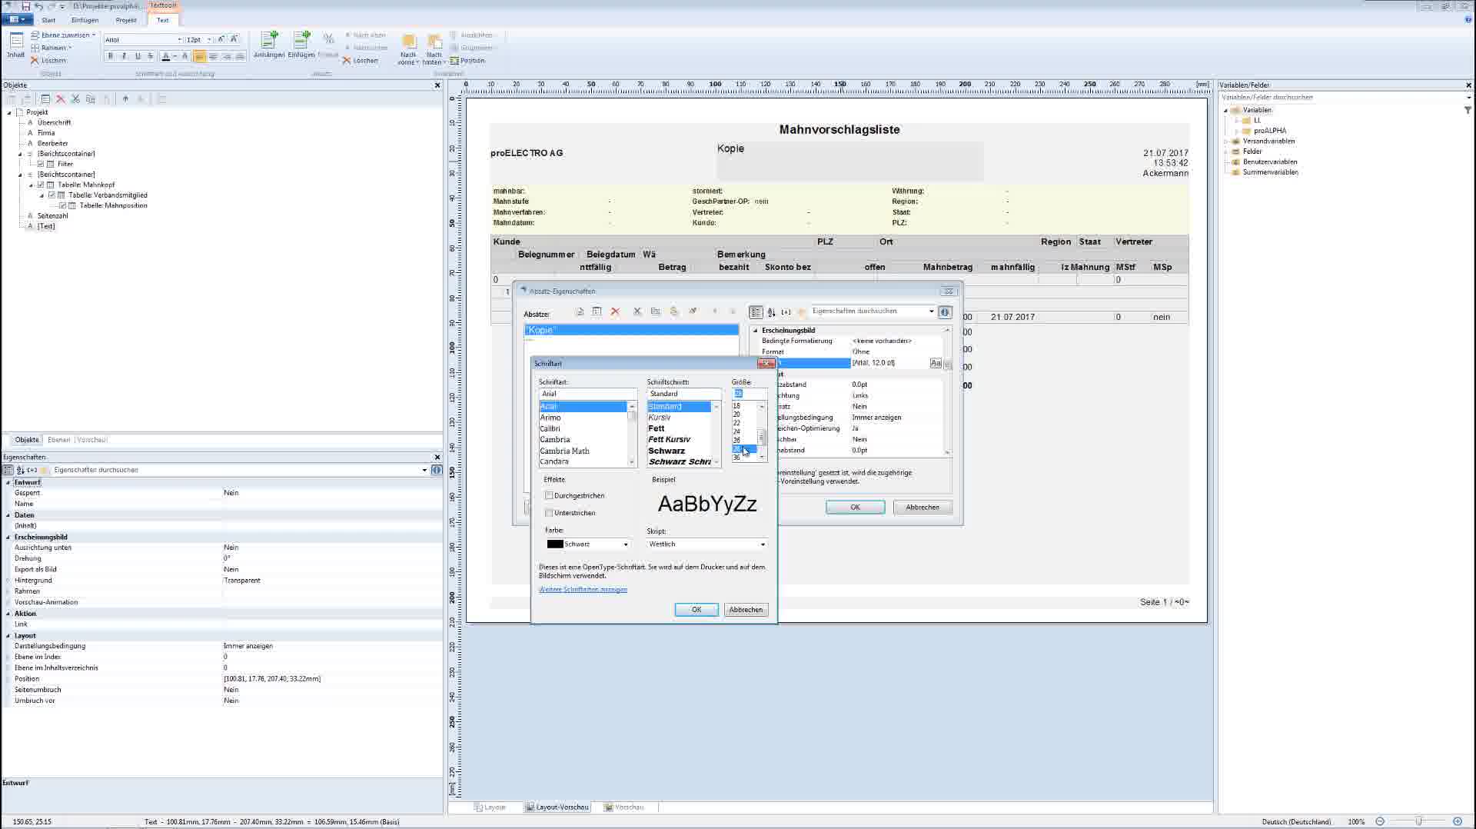Open Eigenschaften durchsuchen dropdown in Absatz dialog
Viewport: 1476px width, 829px height.
point(931,311)
